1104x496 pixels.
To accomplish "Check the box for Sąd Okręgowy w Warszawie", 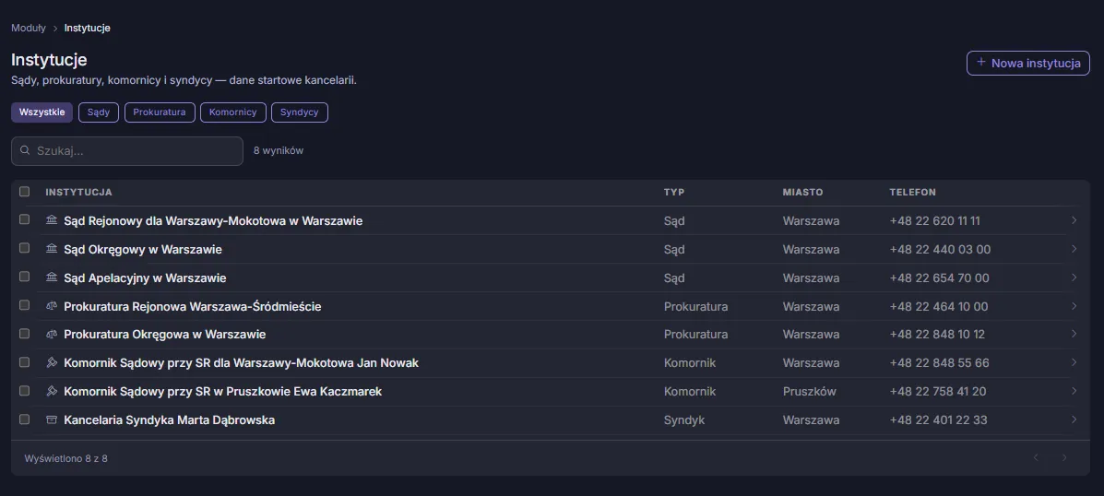I will (x=25, y=248).
